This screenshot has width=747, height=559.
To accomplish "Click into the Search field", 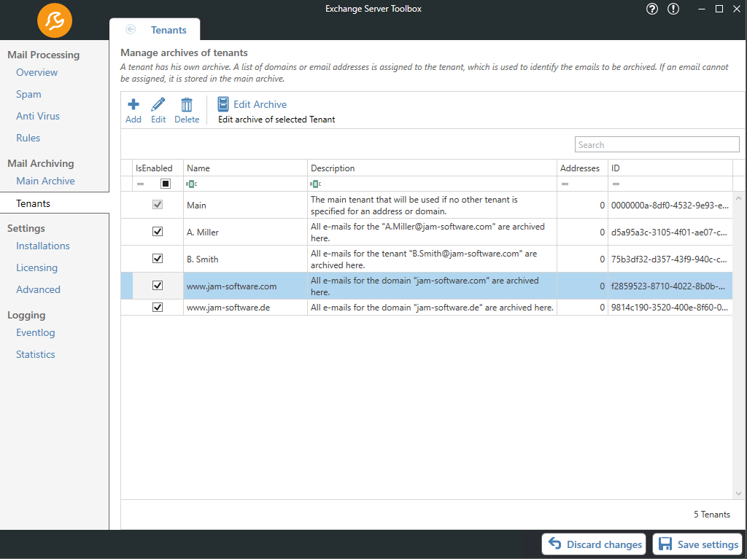I will pyautogui.click(x=657, y=145).
